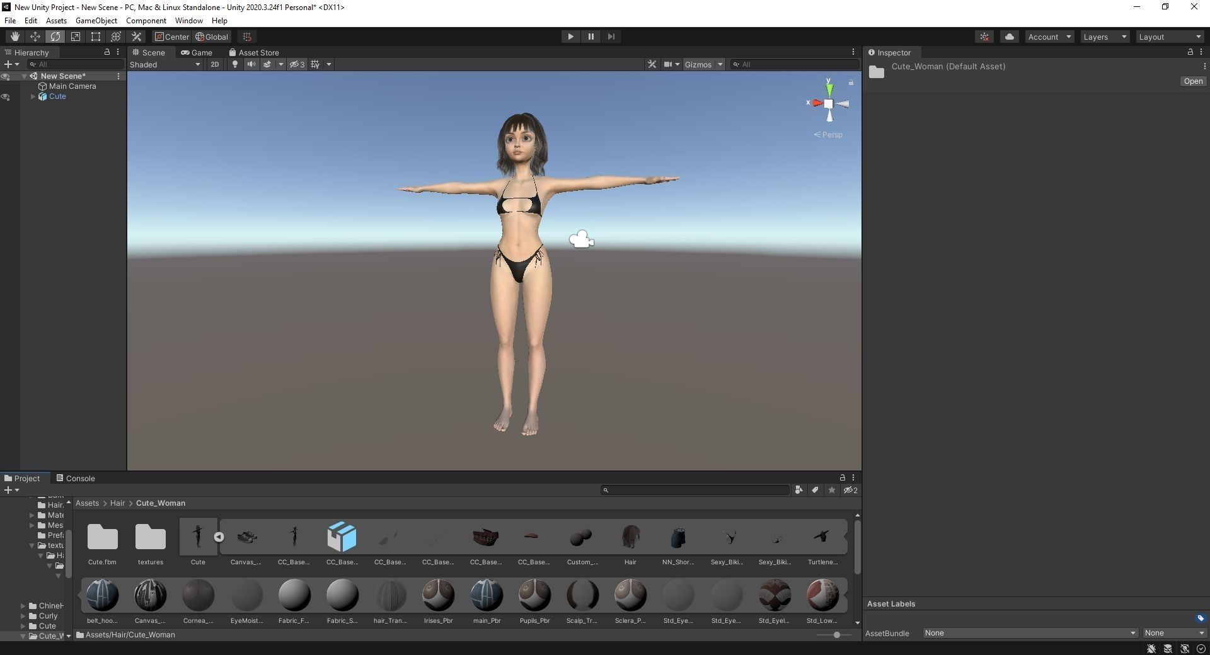Open Layout dropdown
Image resolution: width=1210 pixels, height=655 pixels.
point(1170,37)
